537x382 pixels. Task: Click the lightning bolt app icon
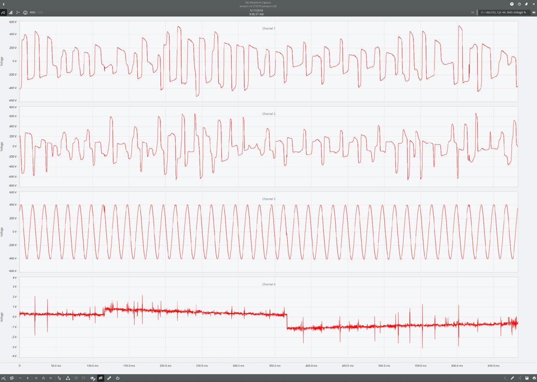(3, 4)
